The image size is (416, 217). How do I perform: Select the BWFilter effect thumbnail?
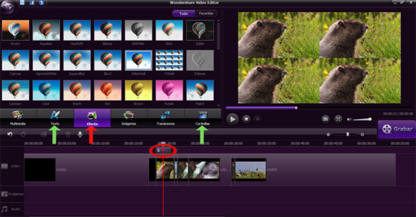click(x=138, y=30)
